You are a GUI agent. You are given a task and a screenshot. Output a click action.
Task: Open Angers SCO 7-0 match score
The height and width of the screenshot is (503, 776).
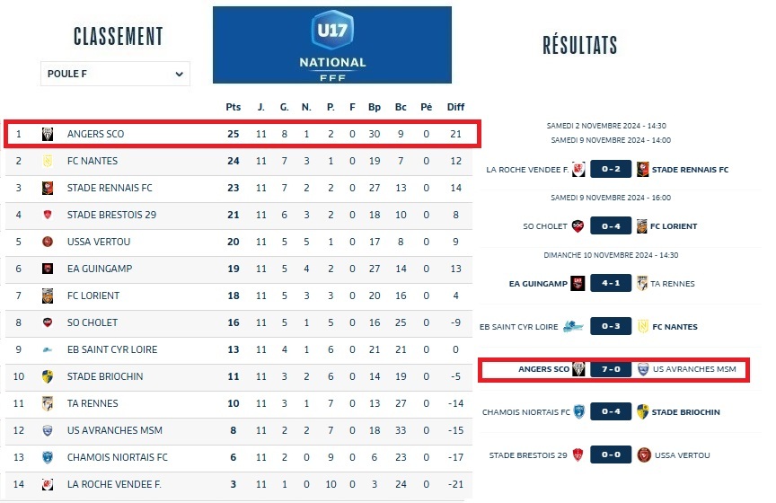click(610, 369)
